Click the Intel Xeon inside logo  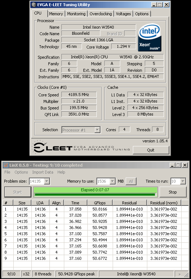pos(150,38)
